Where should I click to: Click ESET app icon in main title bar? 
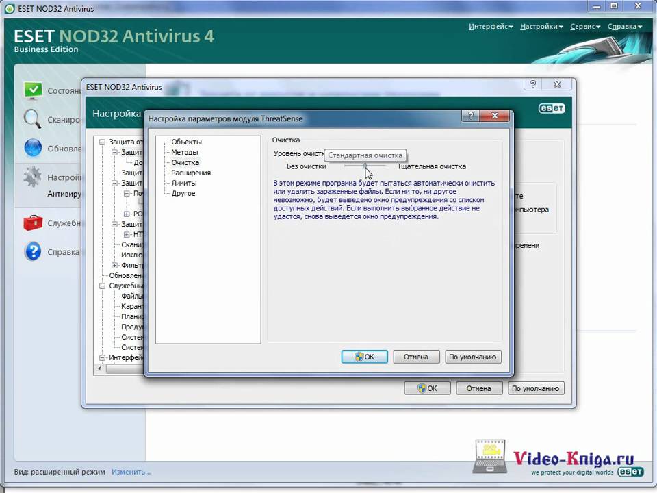[x=9, y=8]
